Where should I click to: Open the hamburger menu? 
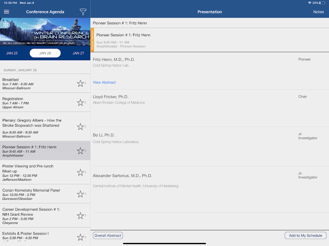pos(6,12)
